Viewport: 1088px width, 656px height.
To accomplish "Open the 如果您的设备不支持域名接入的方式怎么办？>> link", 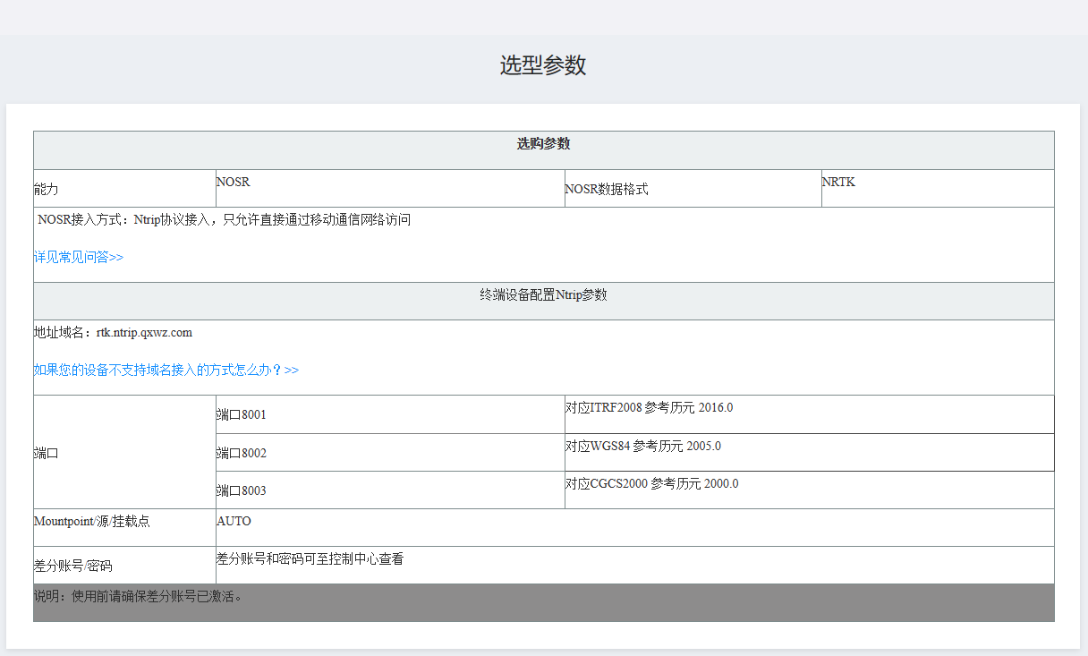I will pyautogui.click(x=165, y=370).
